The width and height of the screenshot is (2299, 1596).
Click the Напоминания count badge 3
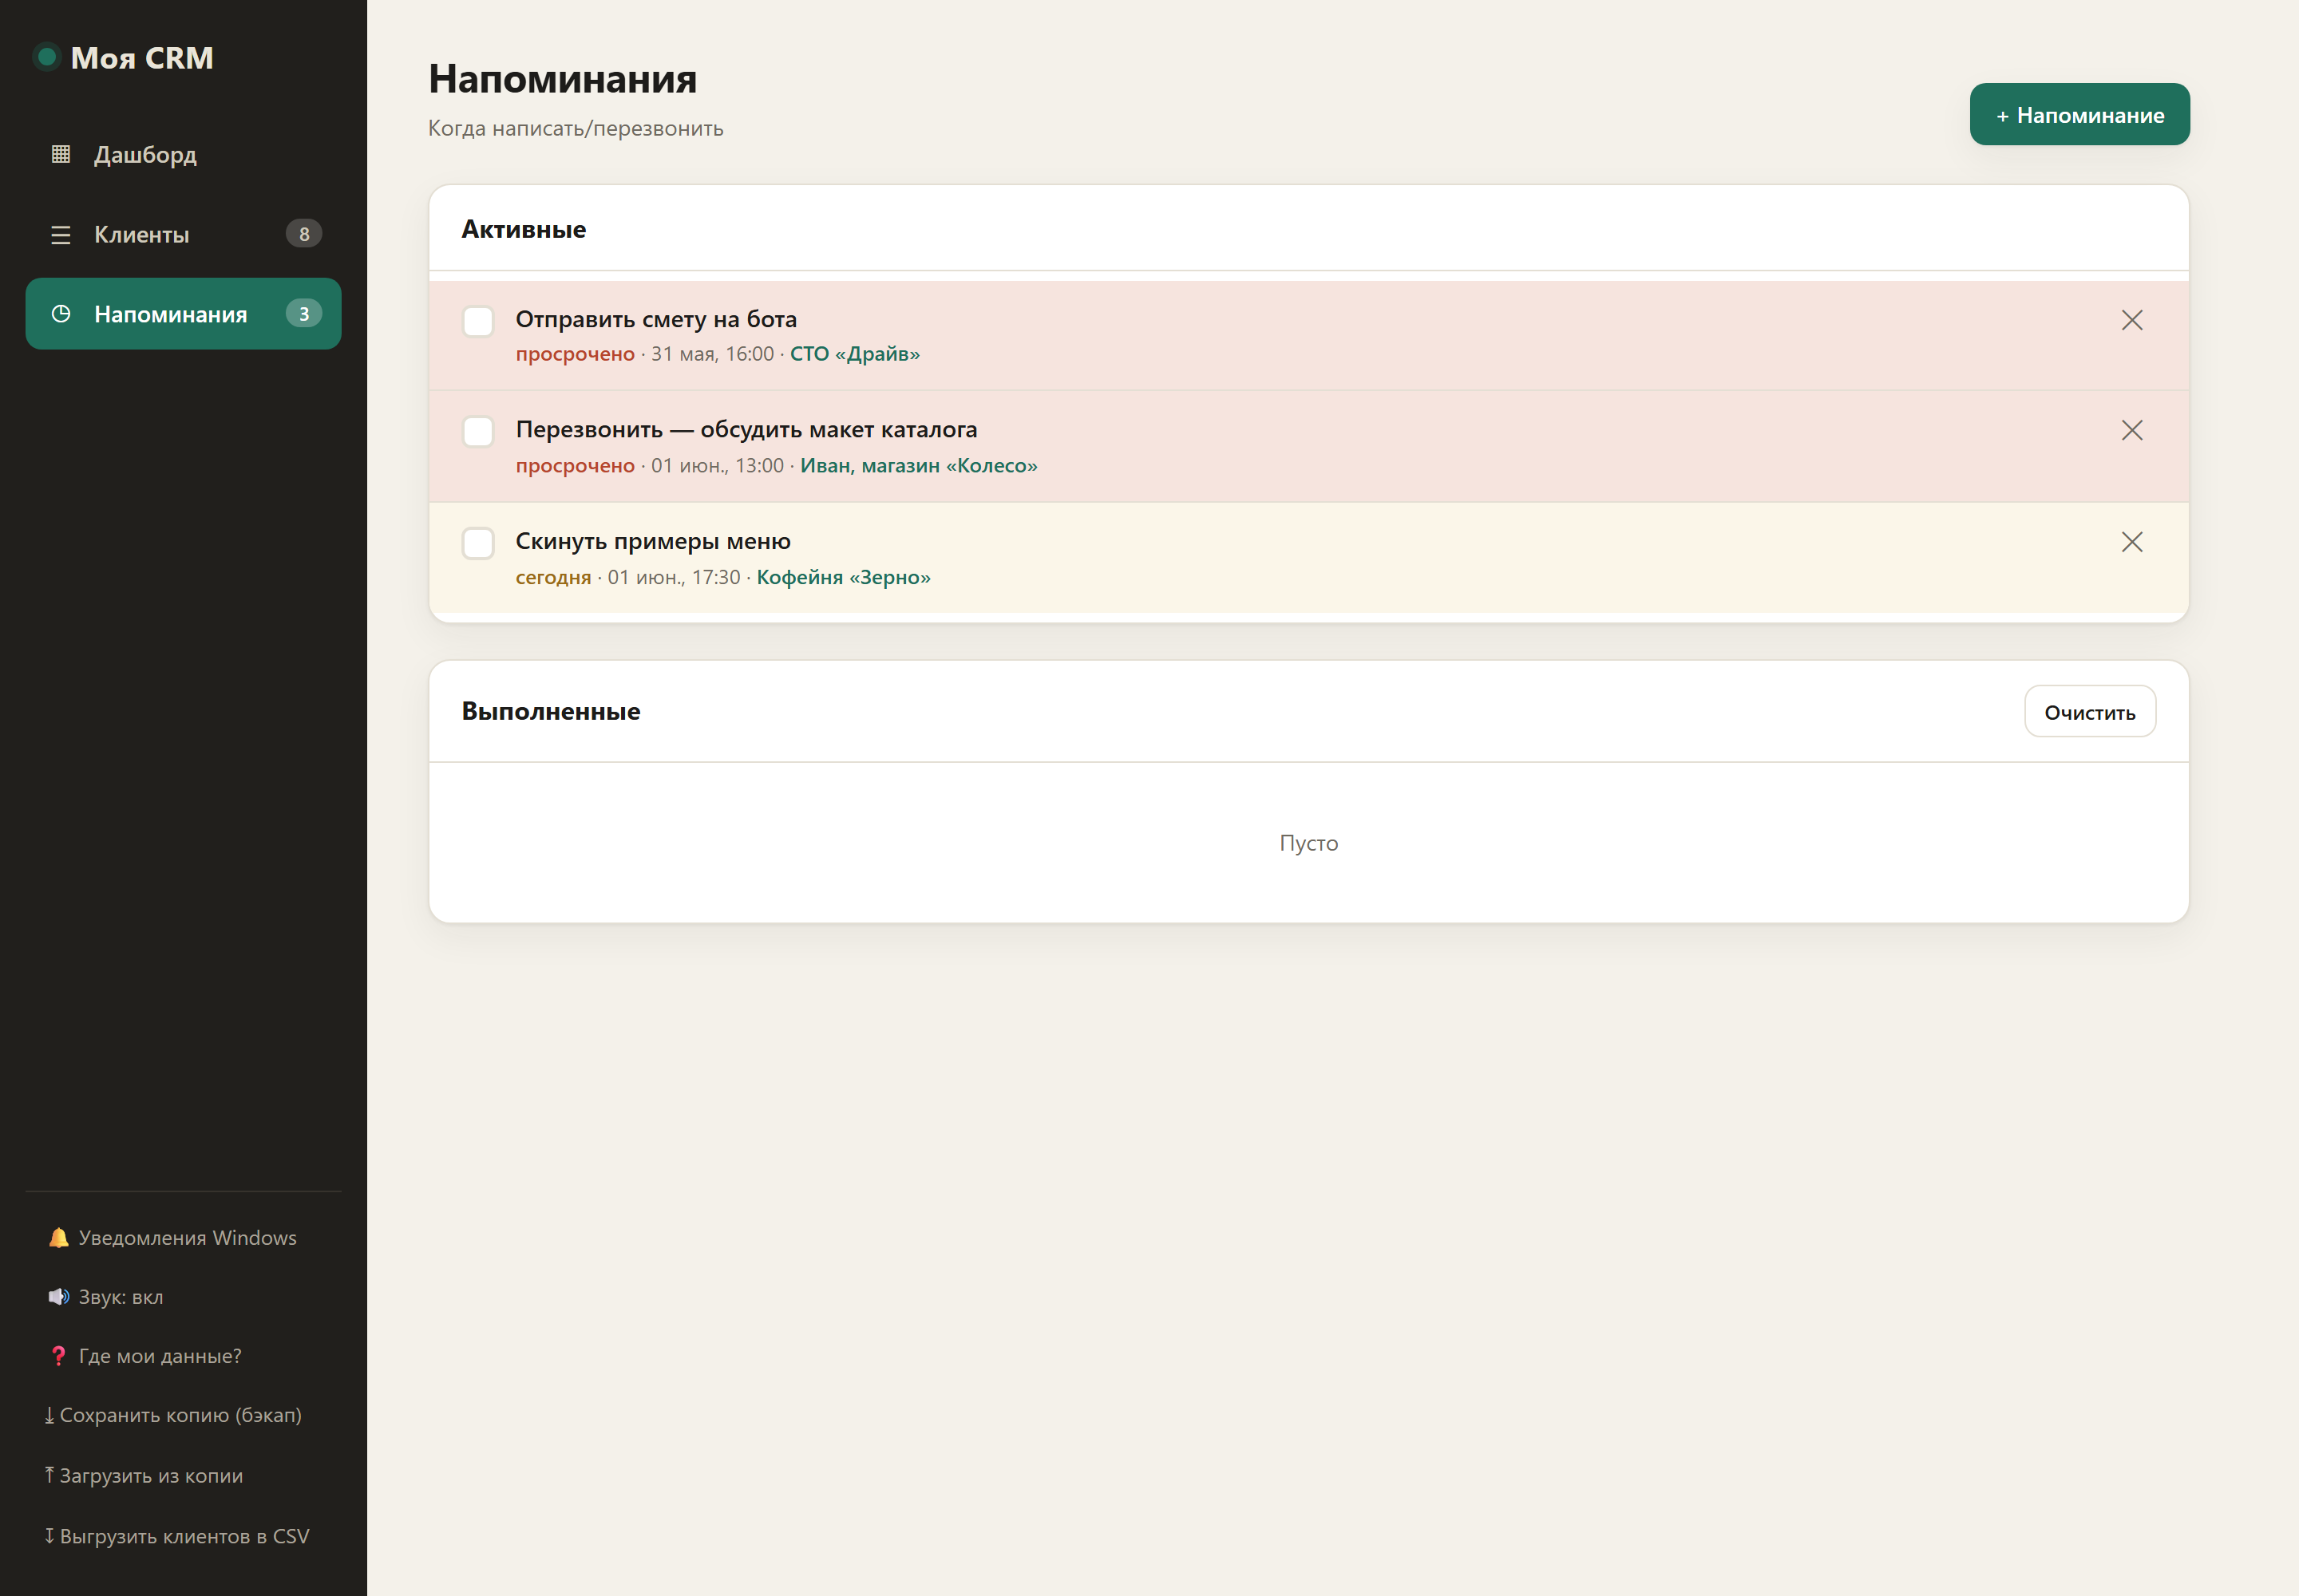[304, 314]
